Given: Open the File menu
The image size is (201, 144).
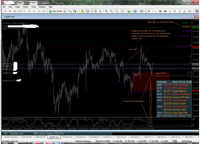Looking at the screenshot, I should [x=4, y=7].
